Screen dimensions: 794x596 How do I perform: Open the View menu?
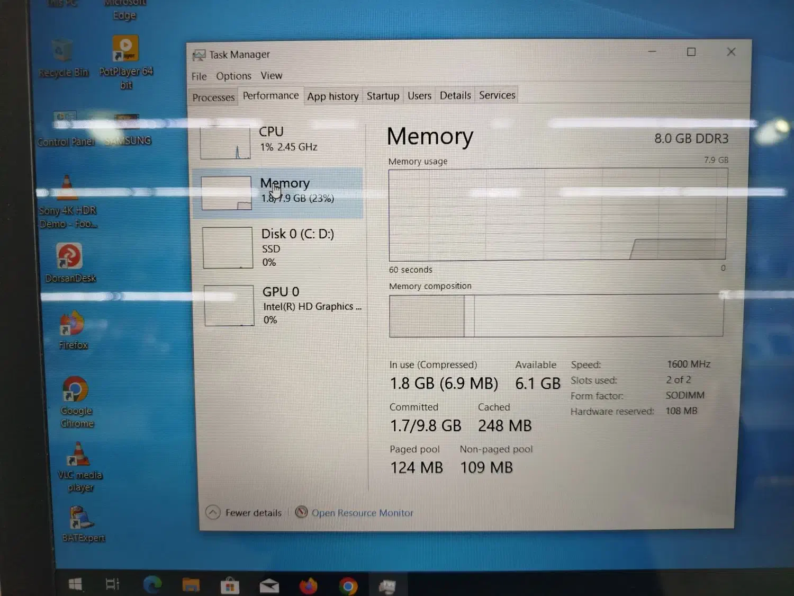[272, 76]
